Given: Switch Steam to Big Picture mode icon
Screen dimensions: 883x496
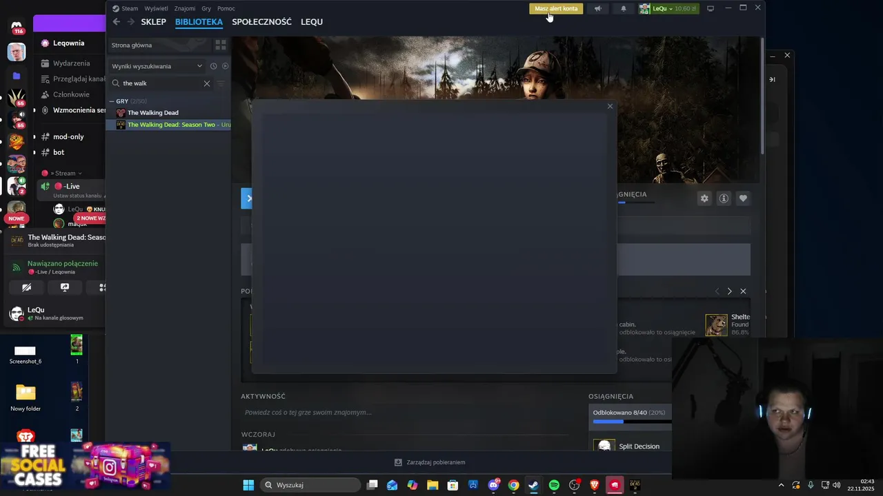Looking at the screenshot, I should (x=711, y=8).
